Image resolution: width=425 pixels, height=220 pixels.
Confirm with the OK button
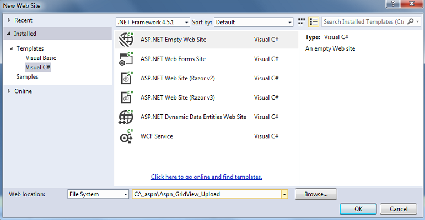coord(358,209)
